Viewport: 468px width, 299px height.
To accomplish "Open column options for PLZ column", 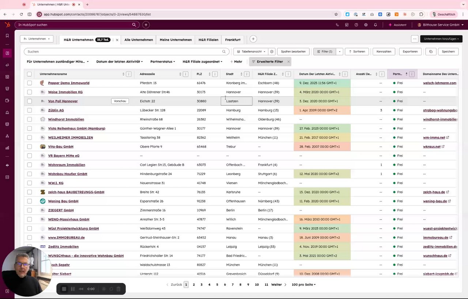I will pos(215,74).
